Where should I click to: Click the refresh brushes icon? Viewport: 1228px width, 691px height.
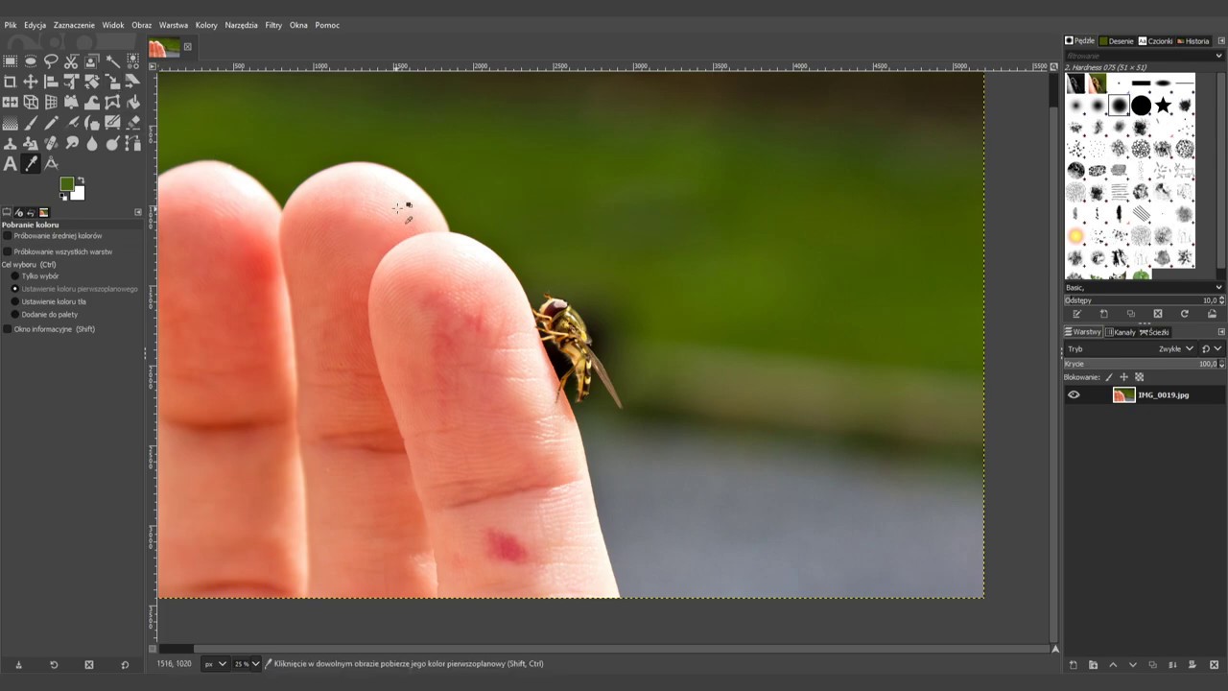(1185, 314)
